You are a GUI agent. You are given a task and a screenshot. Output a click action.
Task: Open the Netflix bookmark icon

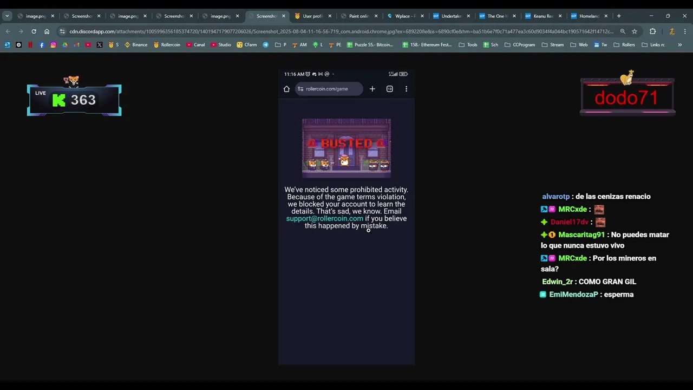pyautogui.click(x=30, y=45)
